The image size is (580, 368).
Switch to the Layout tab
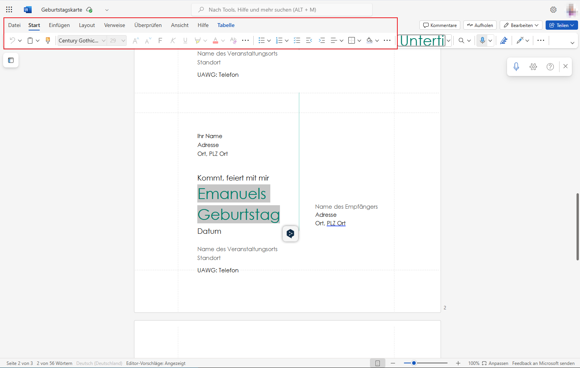[87, 25]
